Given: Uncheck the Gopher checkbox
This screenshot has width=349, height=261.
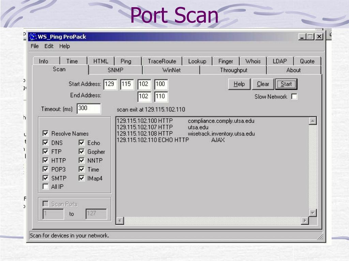Looking at the screenshot, I should pyautogui.click(x=82, y=152).
